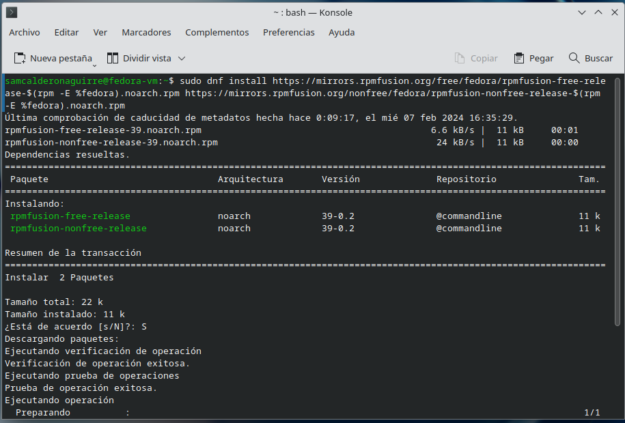Close the Konsole window
The width and height of the screenshot is (625, 423).
tap(613, 12)
